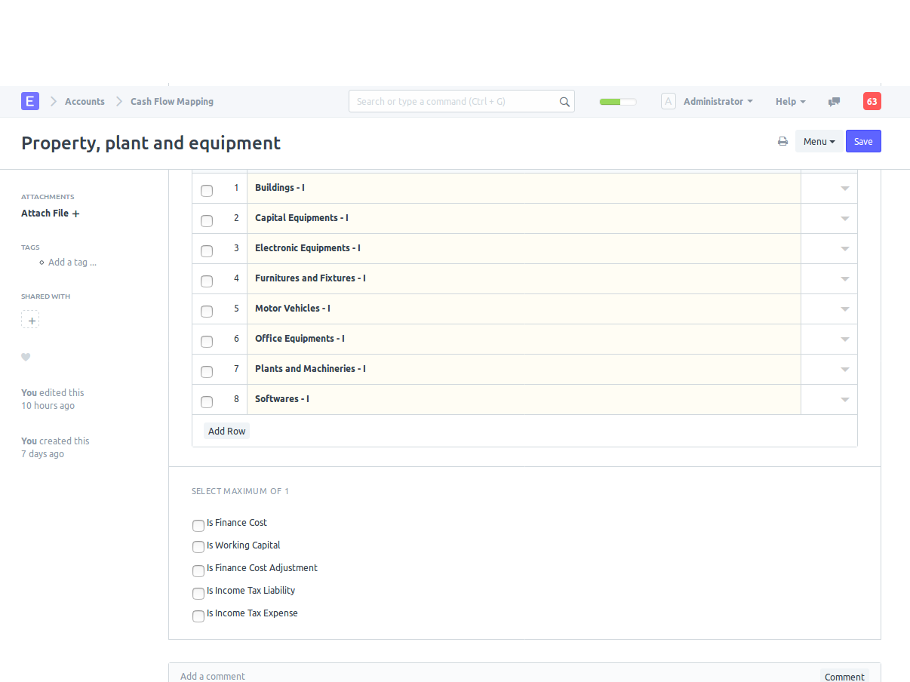The image size is (910, 682).
Task: Enable the Is Finance Cost checkbox
Action: click(198, 526)
